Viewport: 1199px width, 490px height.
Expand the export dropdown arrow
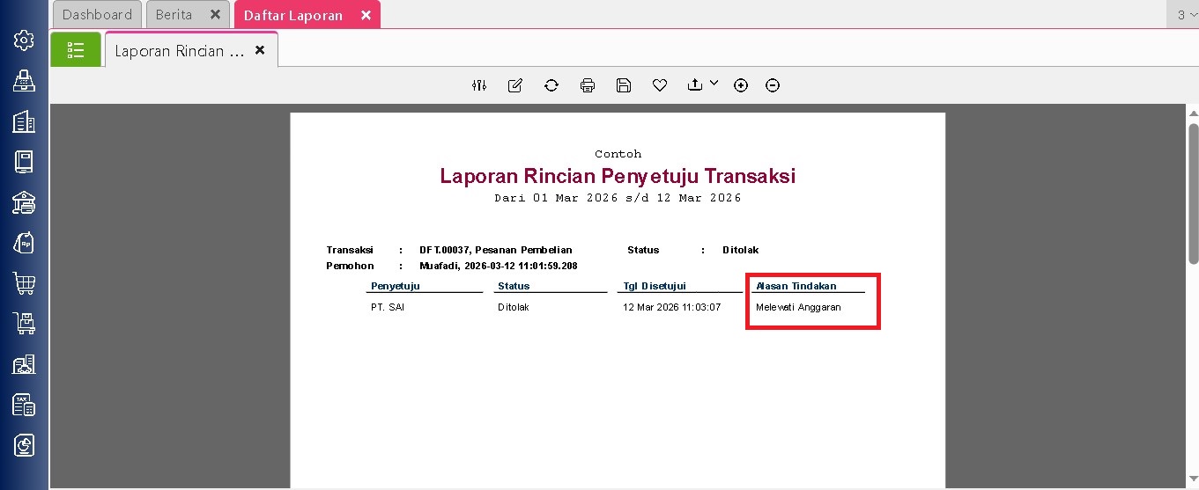point(714,83)
